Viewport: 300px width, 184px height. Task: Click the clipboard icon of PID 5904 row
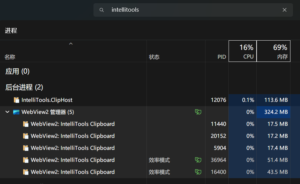click(x=26, y=148)
